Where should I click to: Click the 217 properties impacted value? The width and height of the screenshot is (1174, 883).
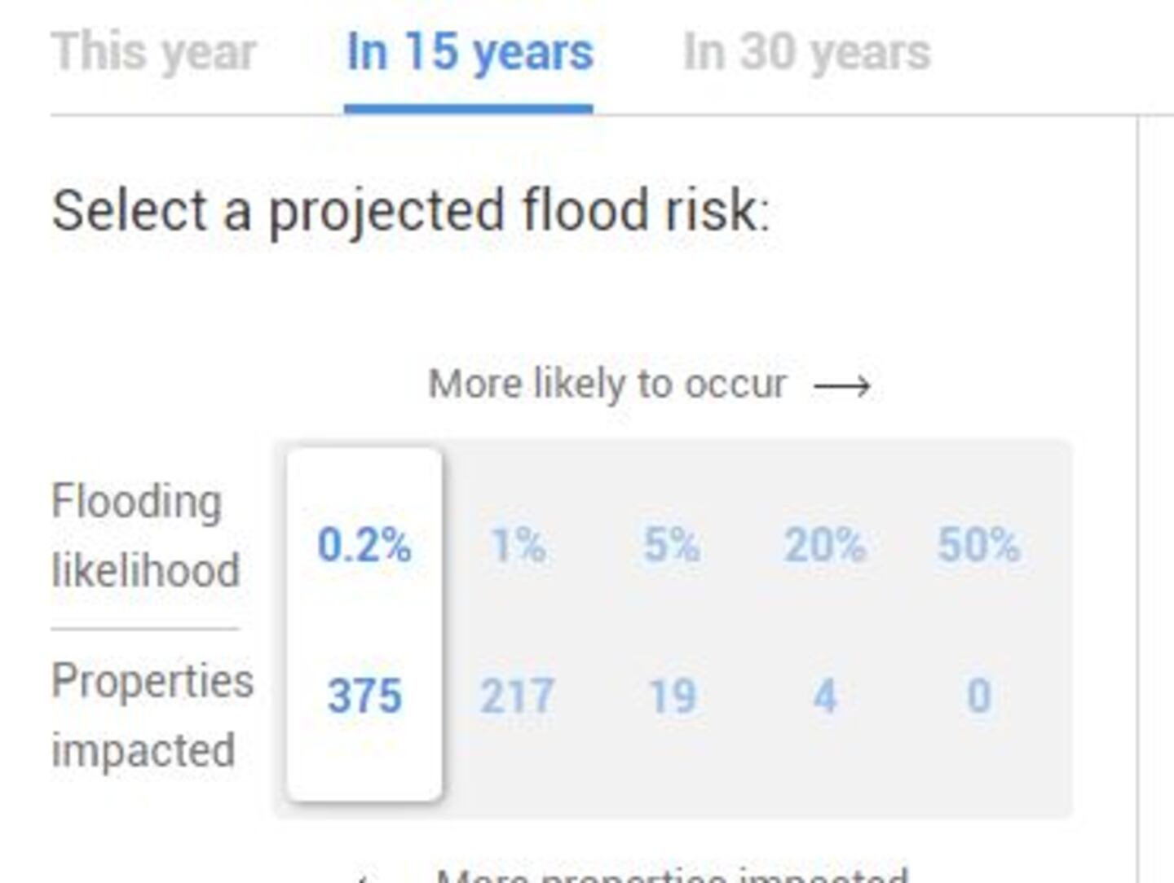518,696
